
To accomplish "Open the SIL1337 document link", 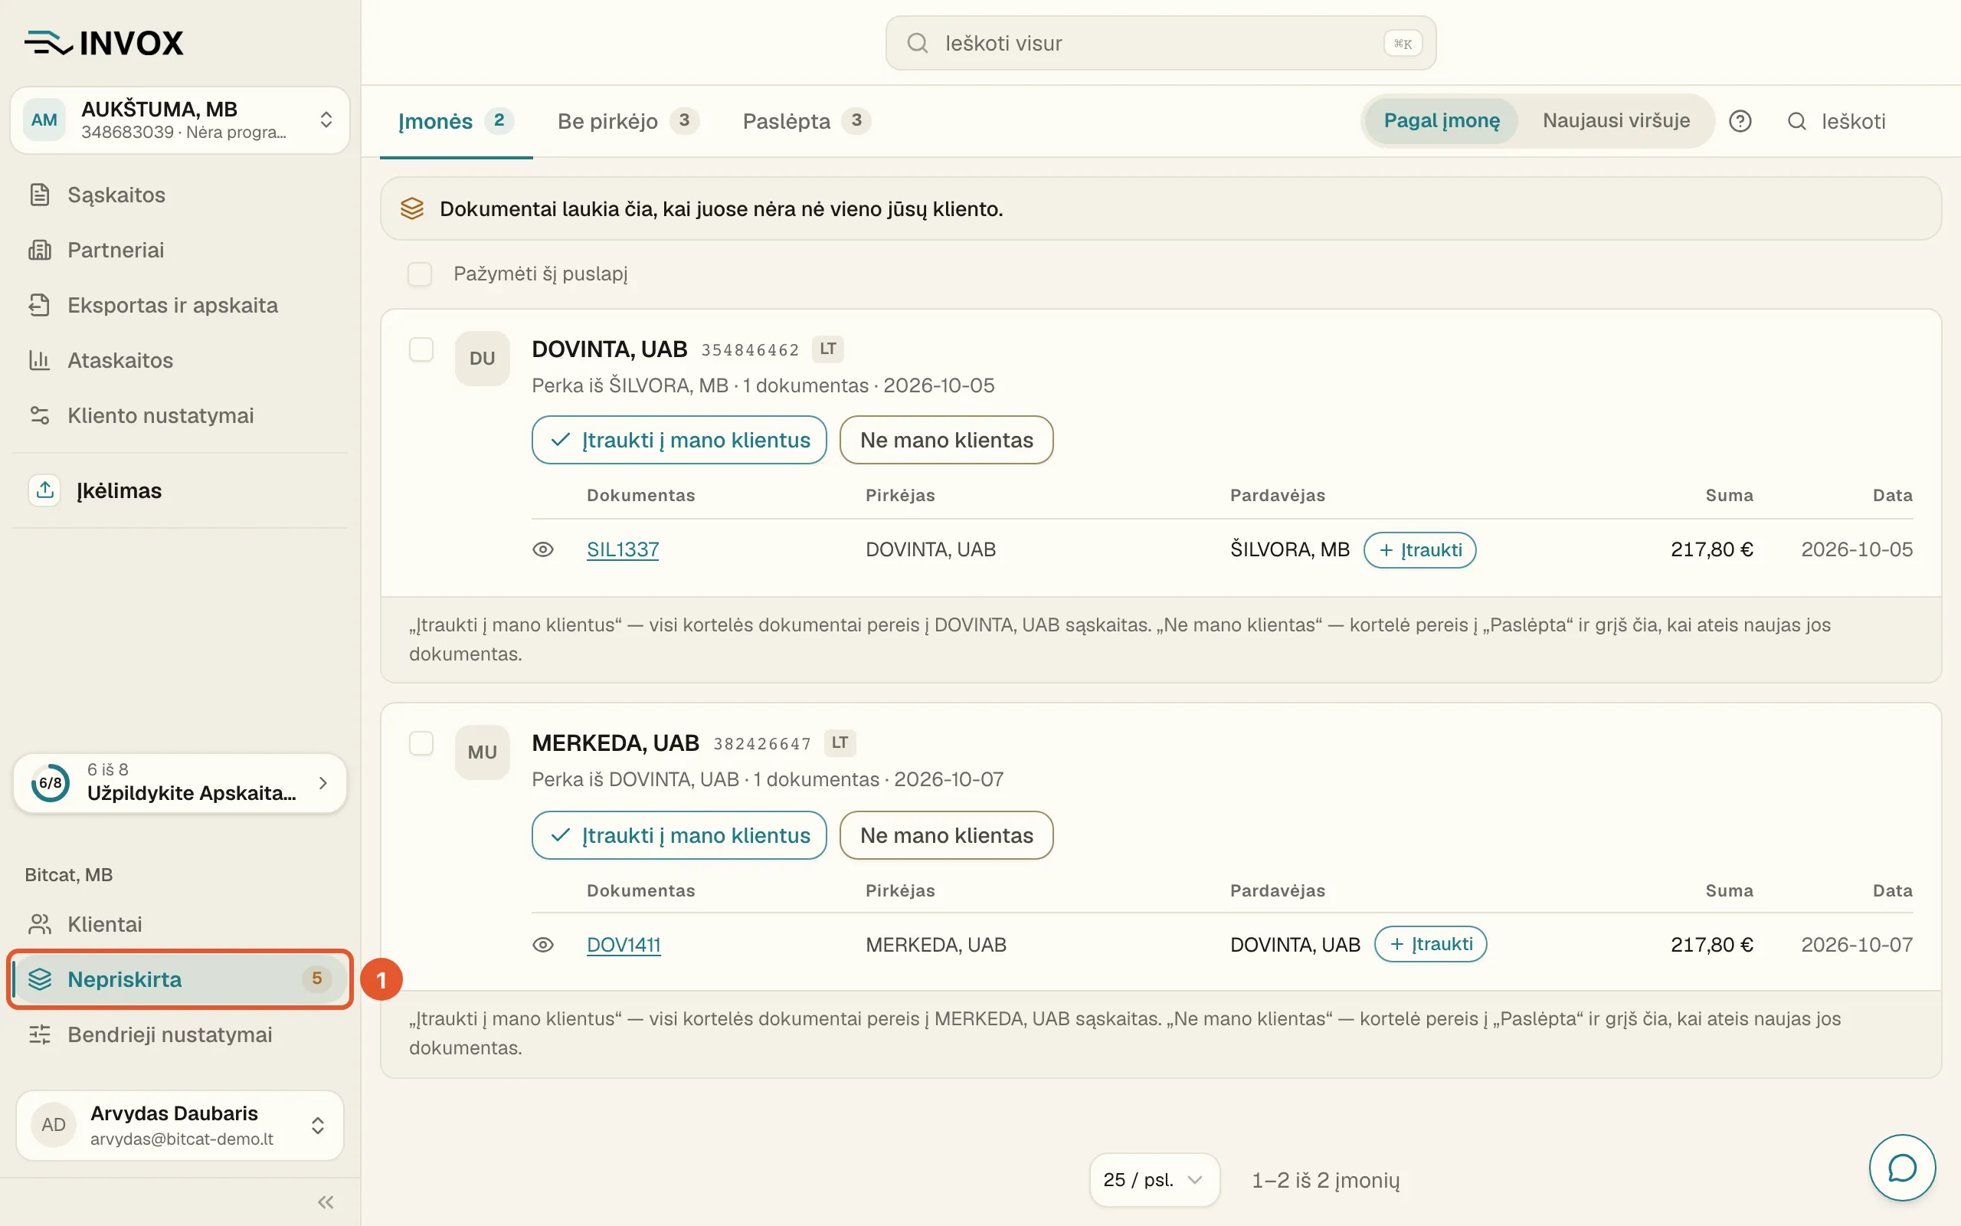I will pos(622,549).
